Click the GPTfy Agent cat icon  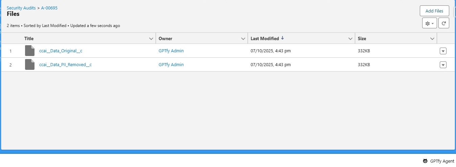click(x=425, y=161)
